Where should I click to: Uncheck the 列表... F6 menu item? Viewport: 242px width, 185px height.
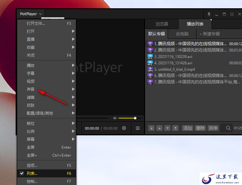tap(47, 174)
